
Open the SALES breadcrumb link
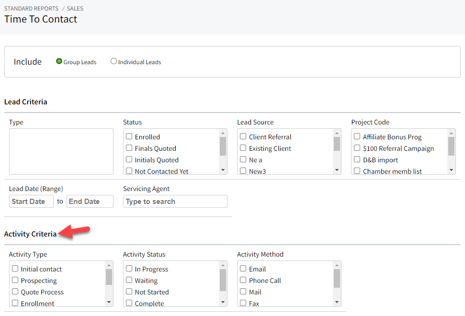point(75,8)
